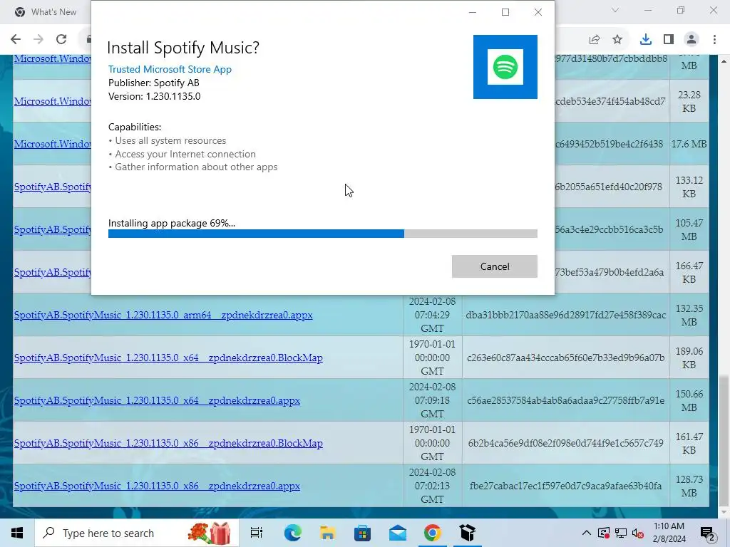730x547 pixels.
Task: Switch to Chrome on the taskbar
Action: (433, 533)
